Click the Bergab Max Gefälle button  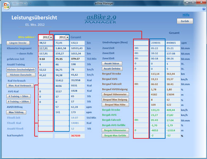115,135
